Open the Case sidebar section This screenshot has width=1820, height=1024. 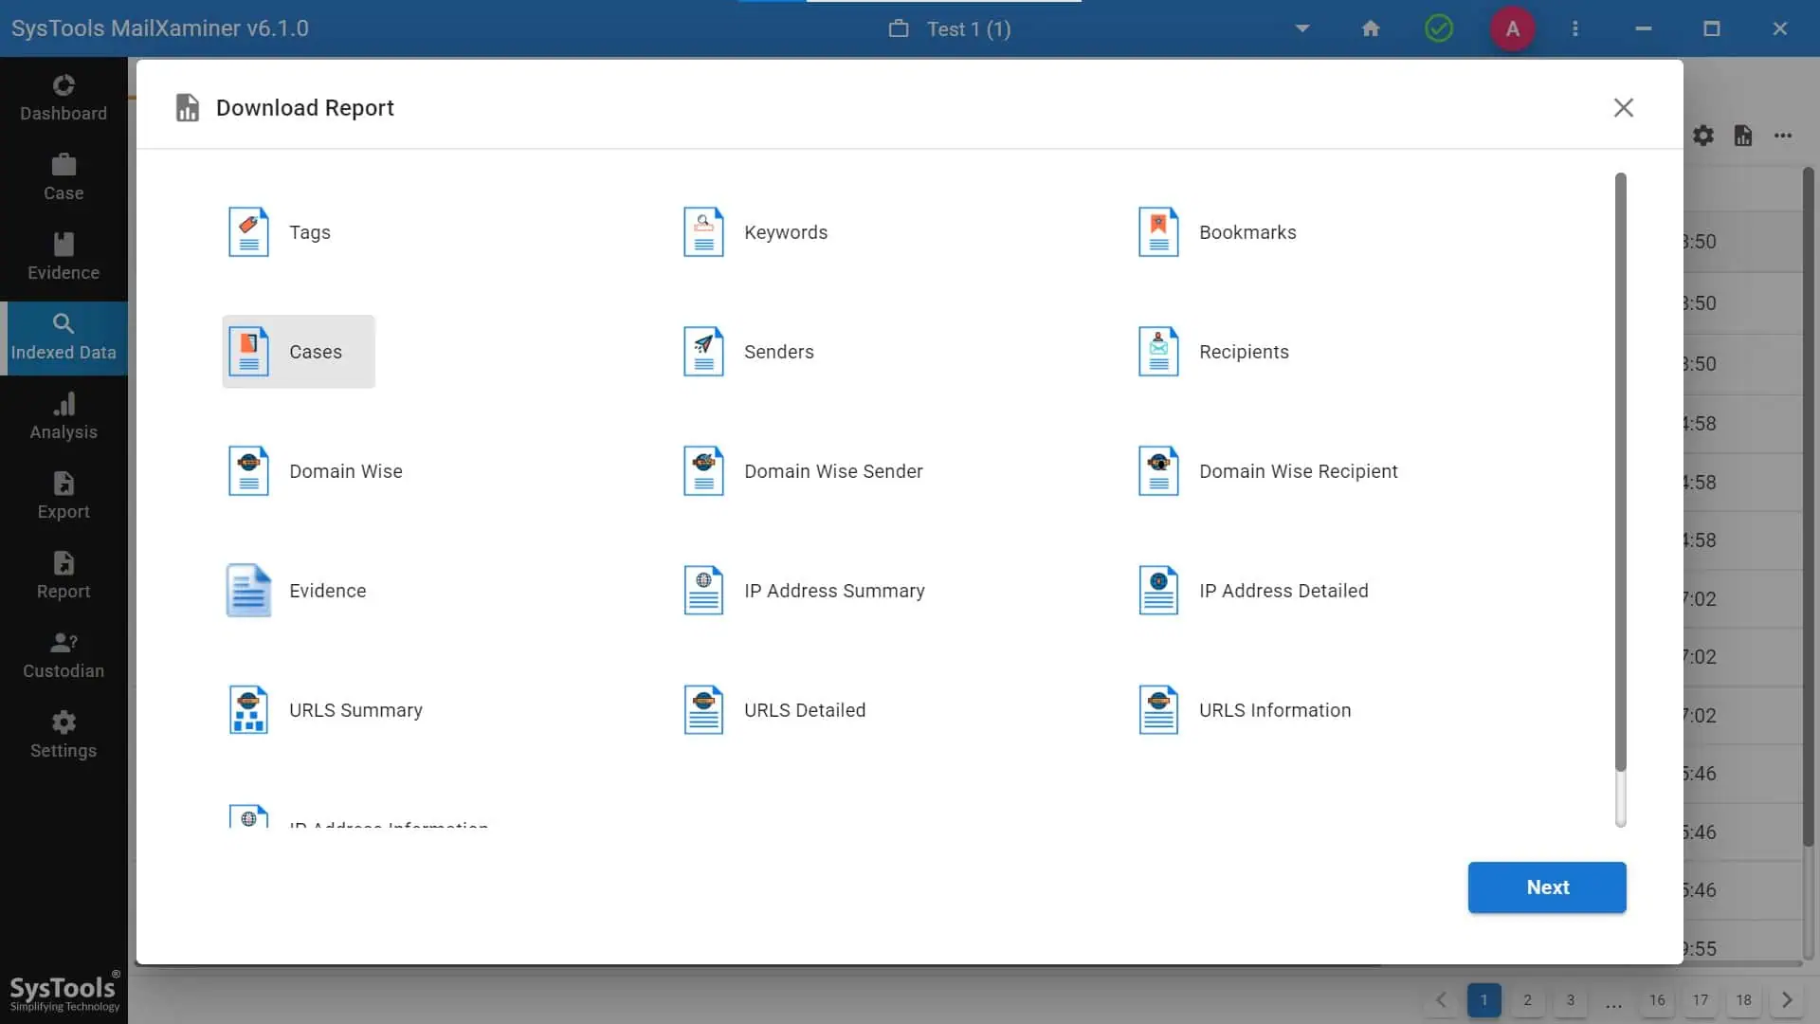point(64,177)
